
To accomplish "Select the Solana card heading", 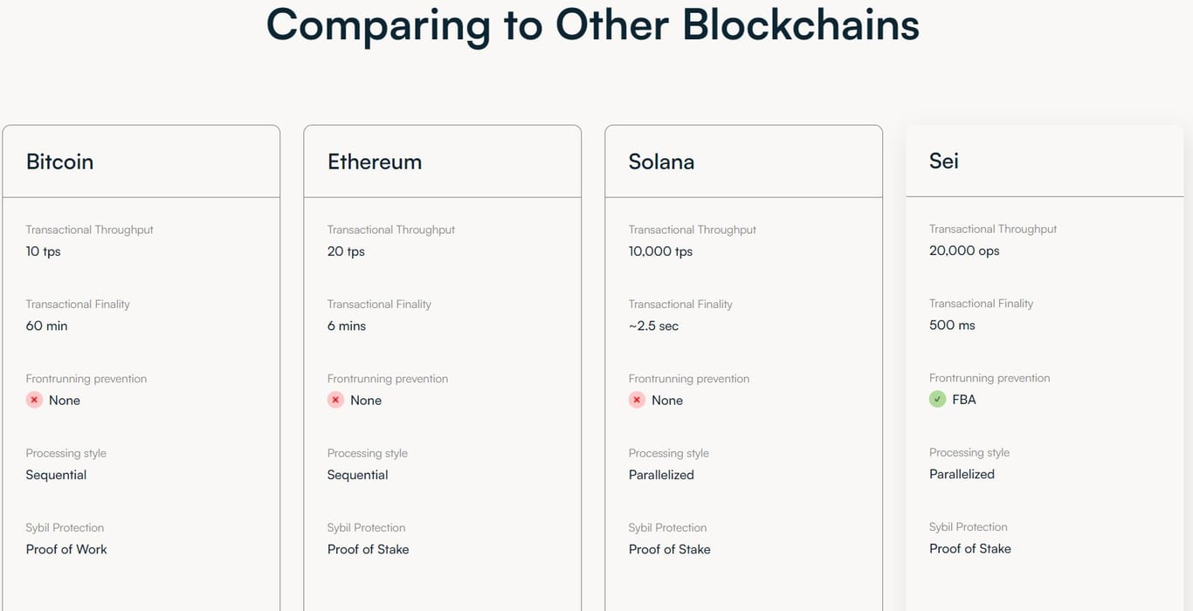I will (661, 161).
